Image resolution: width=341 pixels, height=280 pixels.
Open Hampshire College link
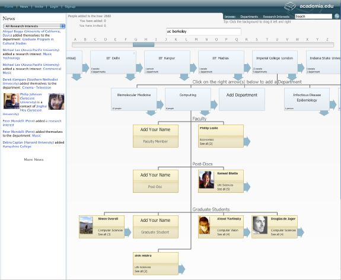point(17,147)
